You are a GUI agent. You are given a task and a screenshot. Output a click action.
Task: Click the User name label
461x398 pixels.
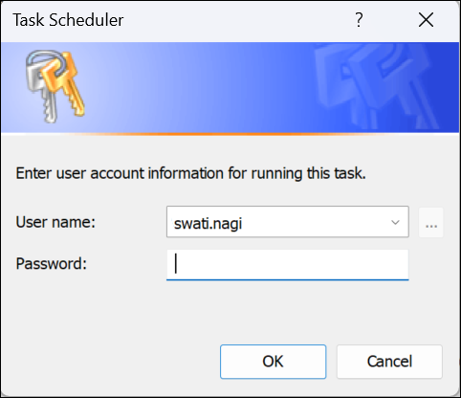click(x=55, y=222)
